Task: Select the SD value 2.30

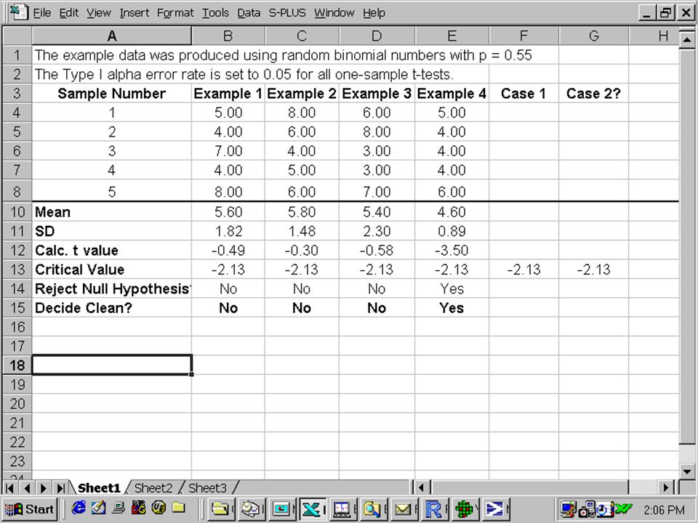Action: tap(377, 231)
